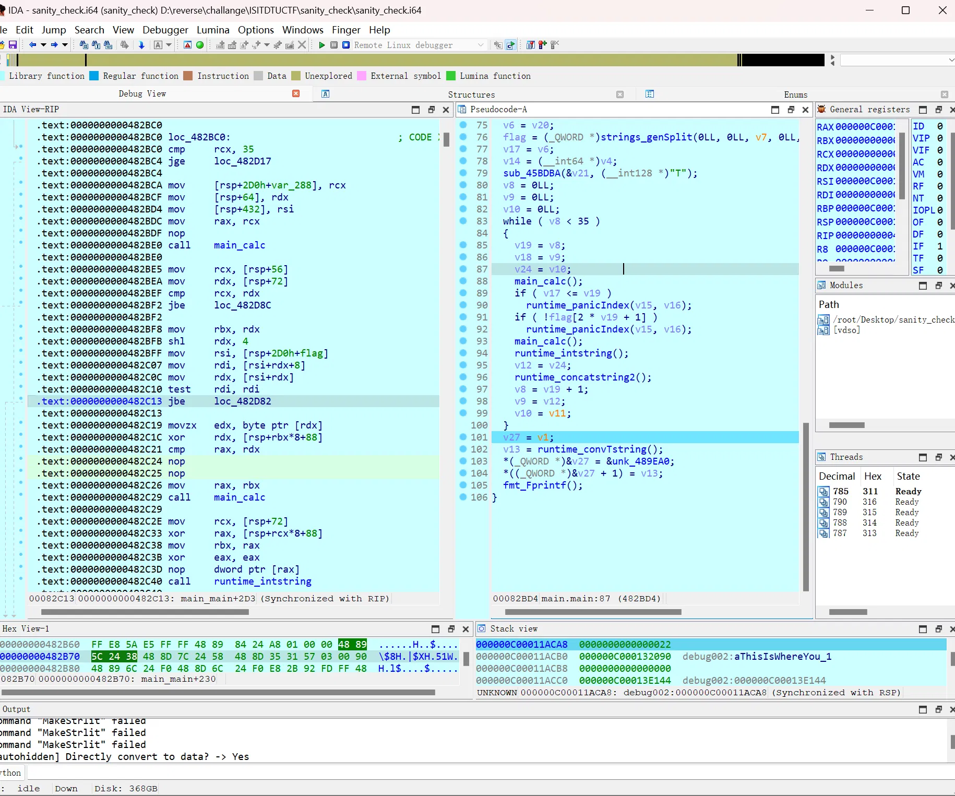Viewport: 955px width, 796px height.
Task: Click the RAX register value
Action: 865,127
